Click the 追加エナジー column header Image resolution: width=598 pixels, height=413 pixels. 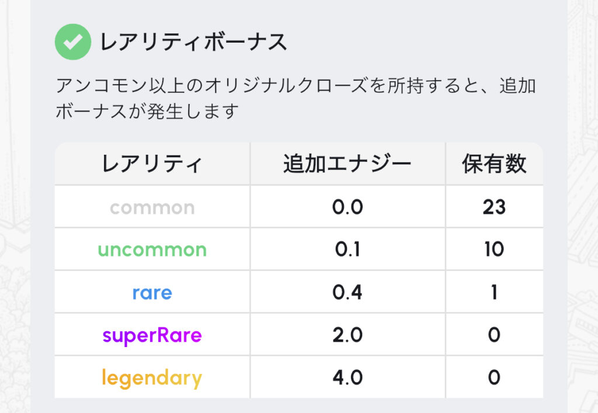[347, 164]
